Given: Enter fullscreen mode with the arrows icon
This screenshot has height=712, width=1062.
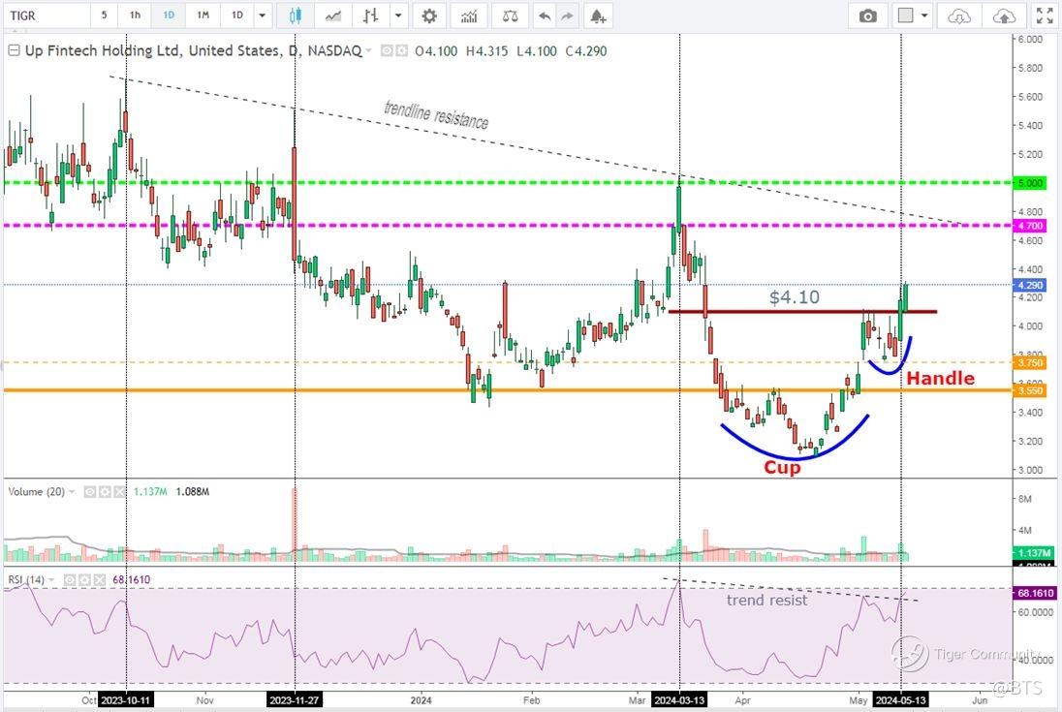Looking at the screenshot, I should pos(1045,15).
